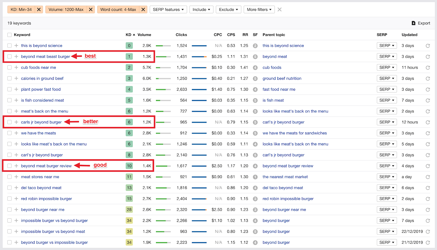Clear all filters with the gray X
This screenshot has width=437, height=250.
pos(279,10)
